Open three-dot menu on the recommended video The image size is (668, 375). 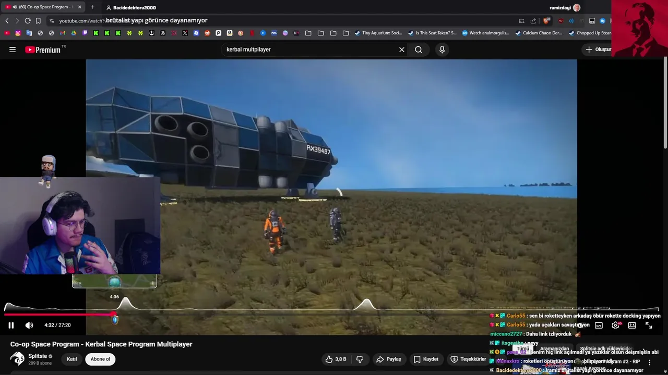point(650,362)
